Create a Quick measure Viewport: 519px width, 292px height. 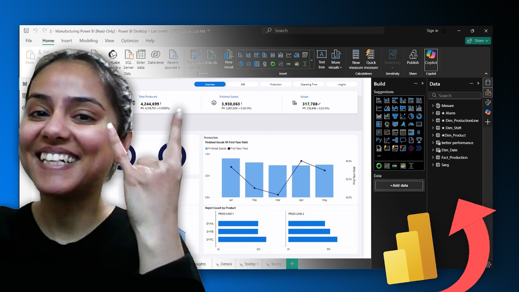coord(371,59)
